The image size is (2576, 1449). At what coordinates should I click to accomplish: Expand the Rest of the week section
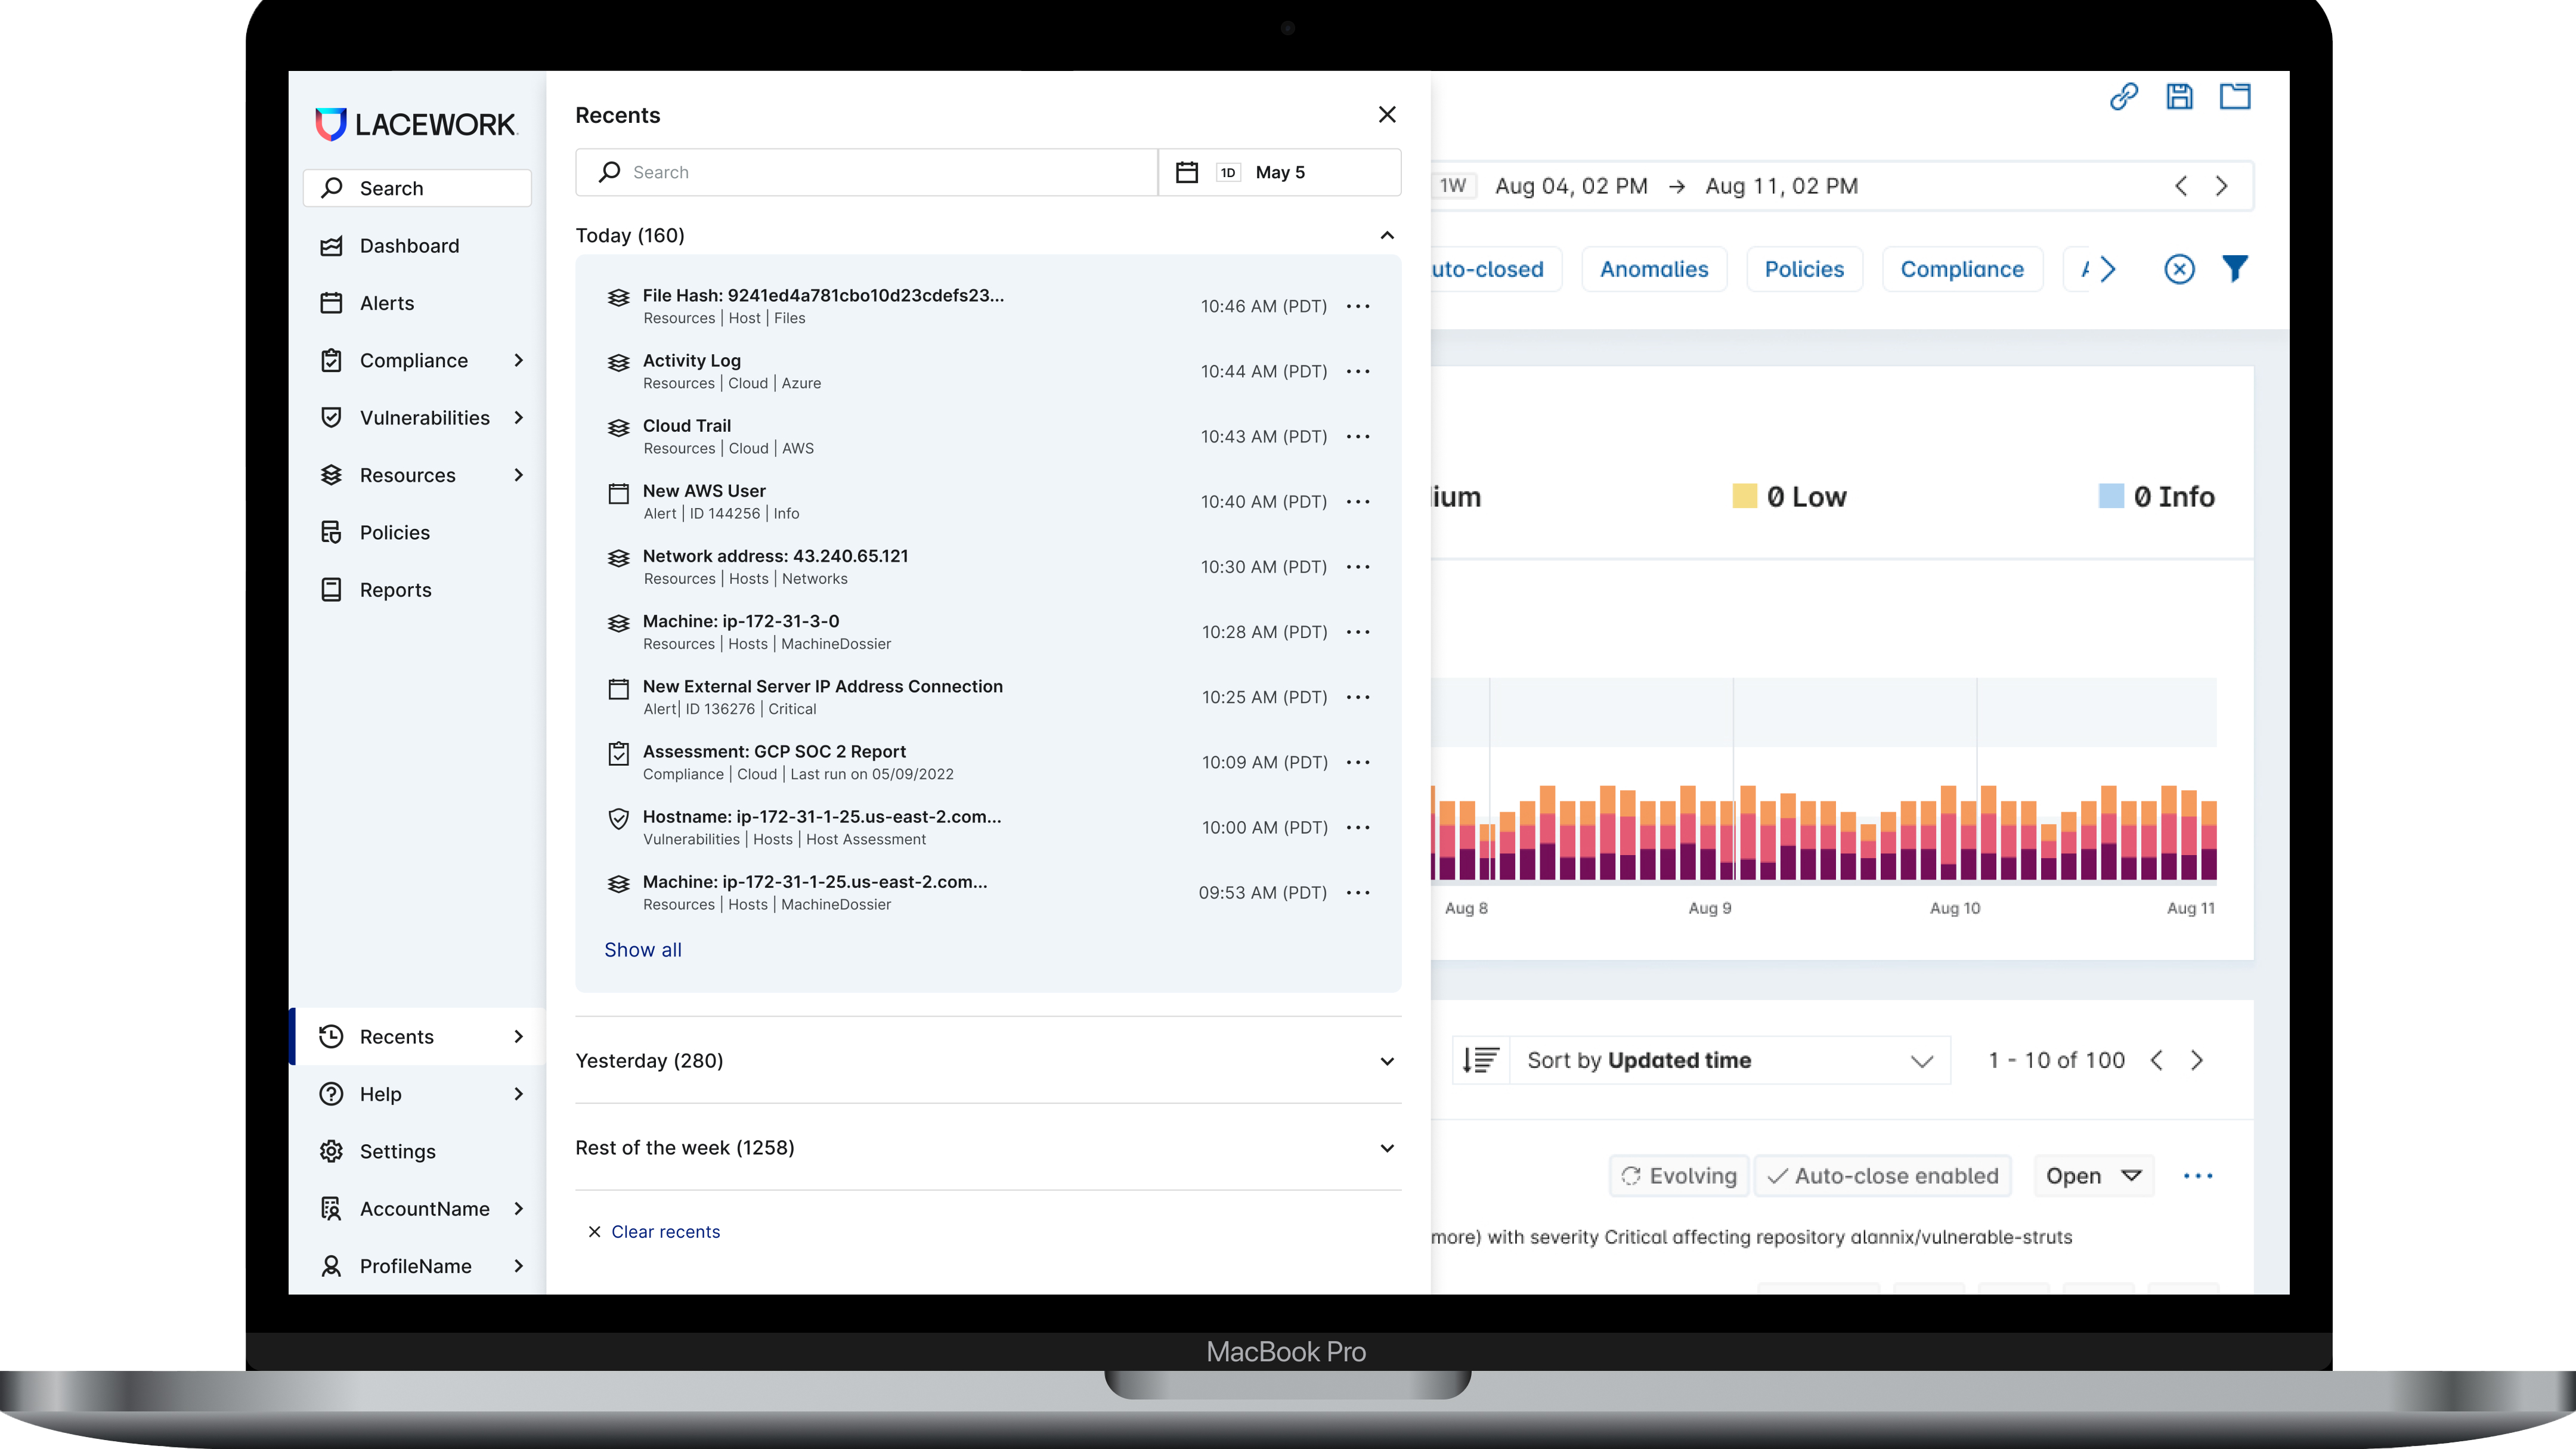tap(1387, 1148)
